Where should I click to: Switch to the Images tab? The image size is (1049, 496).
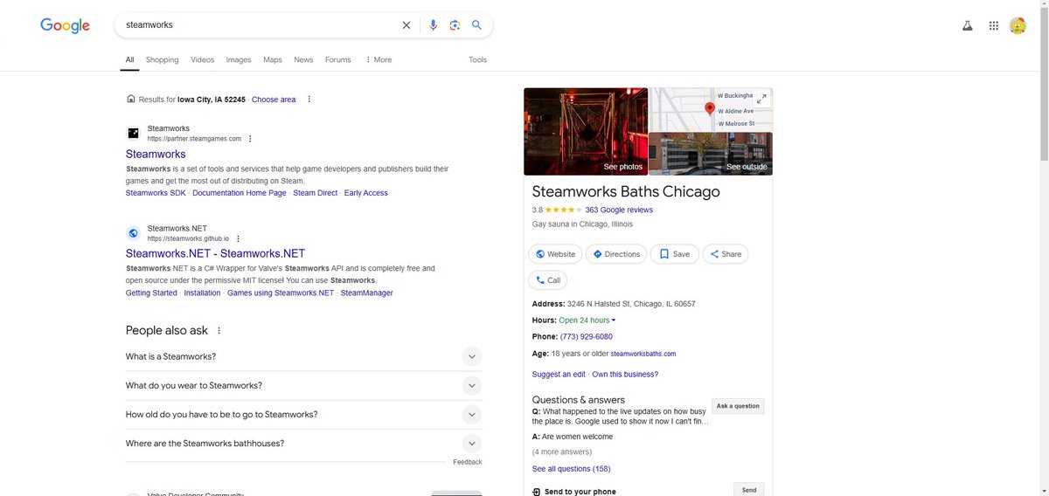tap(239, 59)
